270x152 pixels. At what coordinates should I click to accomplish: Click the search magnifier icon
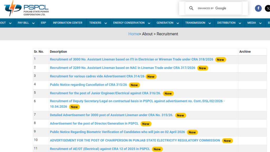click(191, 8)
